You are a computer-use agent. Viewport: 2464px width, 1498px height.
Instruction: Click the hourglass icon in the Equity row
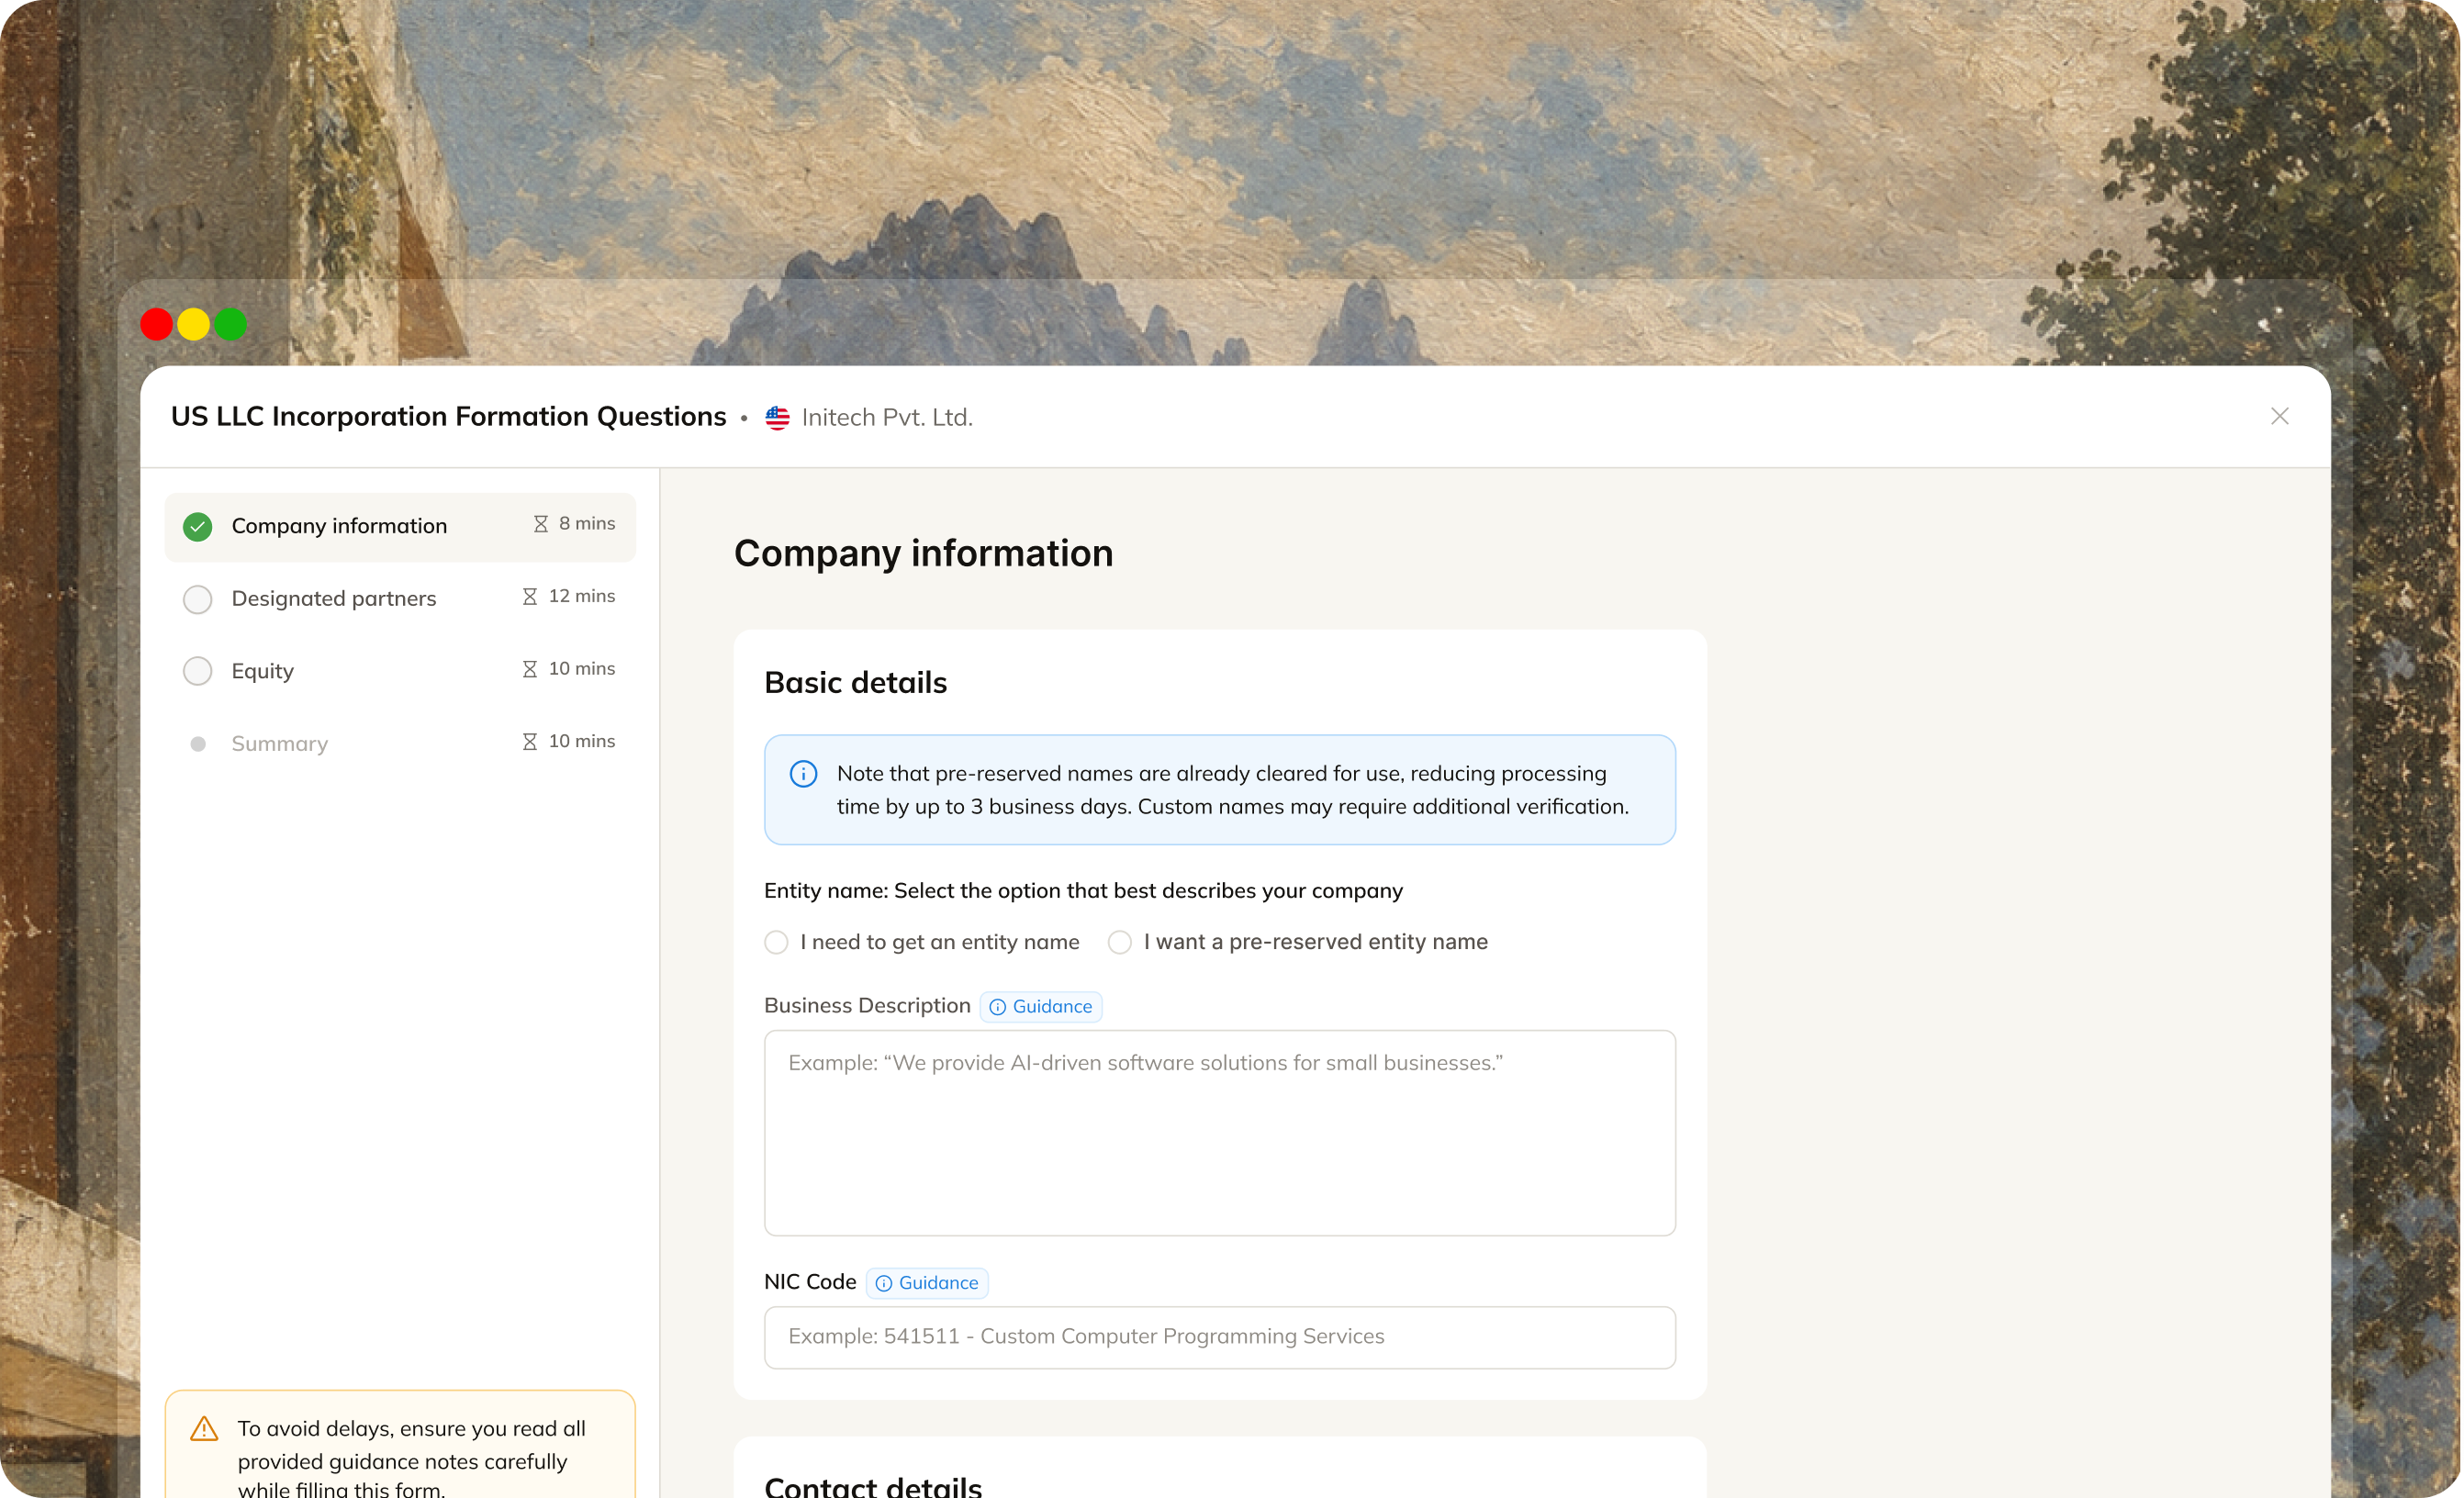point(530,669)
